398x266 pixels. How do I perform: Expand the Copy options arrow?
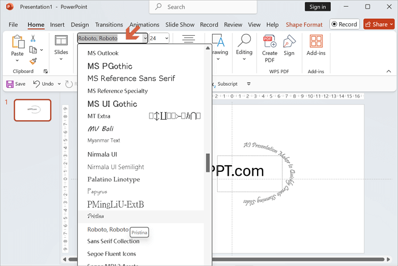point(42,50)
